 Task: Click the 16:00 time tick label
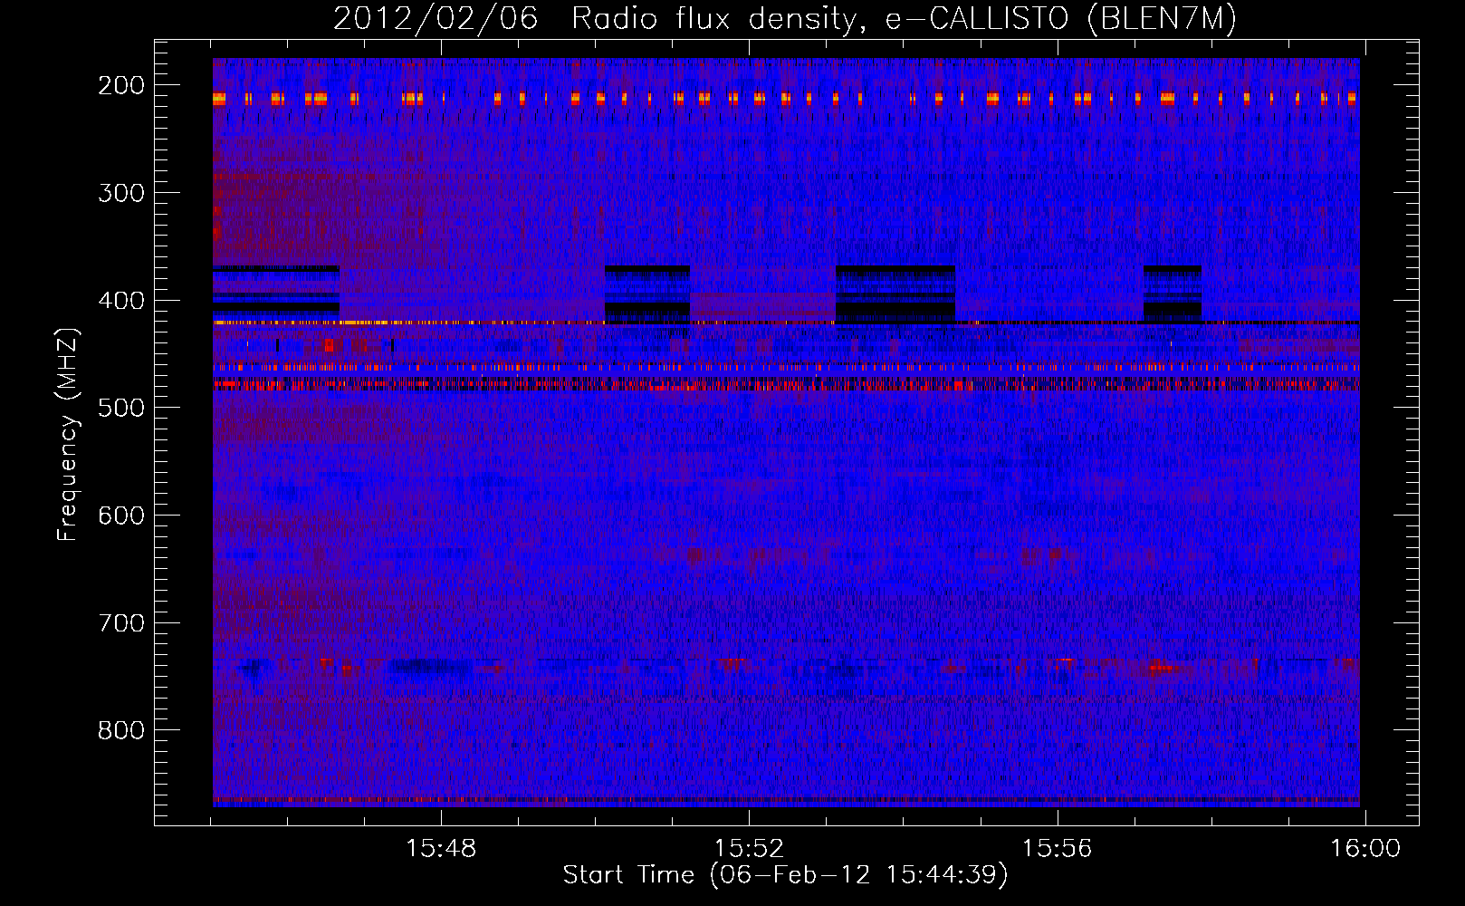click(x=1364, y=849)
